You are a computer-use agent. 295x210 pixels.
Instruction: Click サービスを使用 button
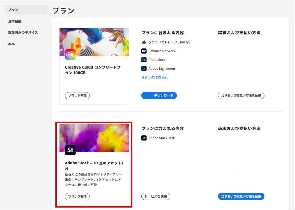pyautogui.click(x=156, y=196)
